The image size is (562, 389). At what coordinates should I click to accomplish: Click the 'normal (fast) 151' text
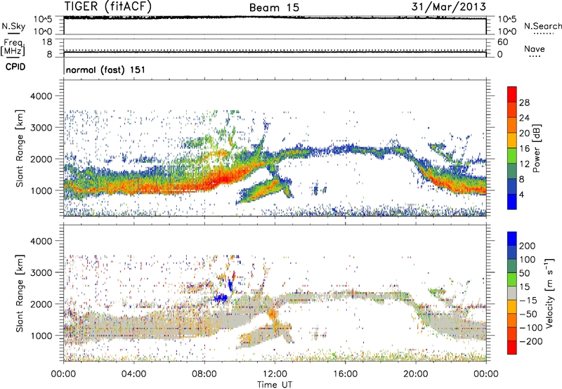pos(106,70)
